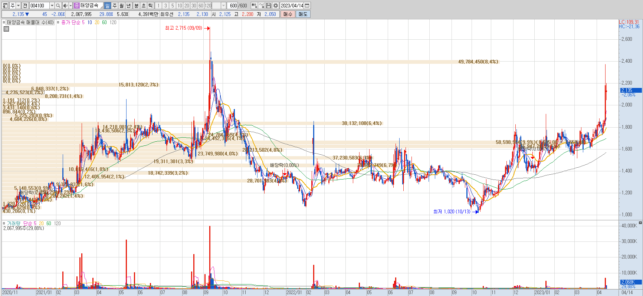Click volume label 38,132,108(6.4%)
Screen dimensions: 643x296
pos(362,123)
